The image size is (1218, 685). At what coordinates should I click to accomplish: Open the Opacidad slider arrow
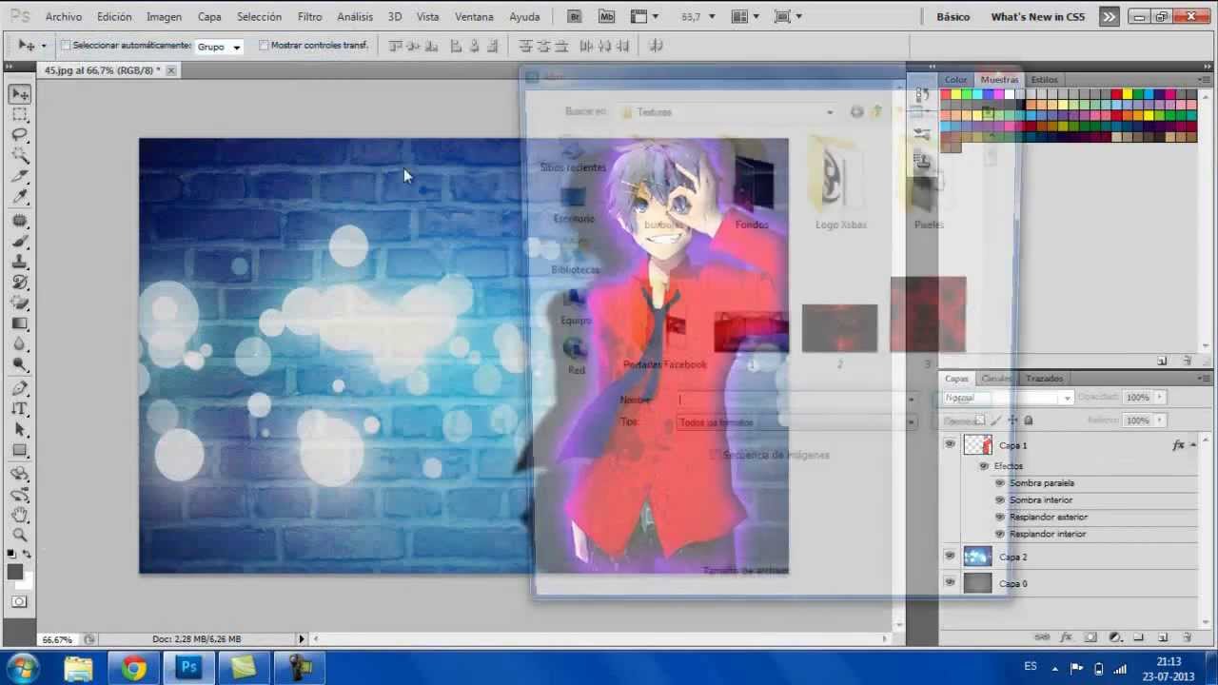point(1159,398)
